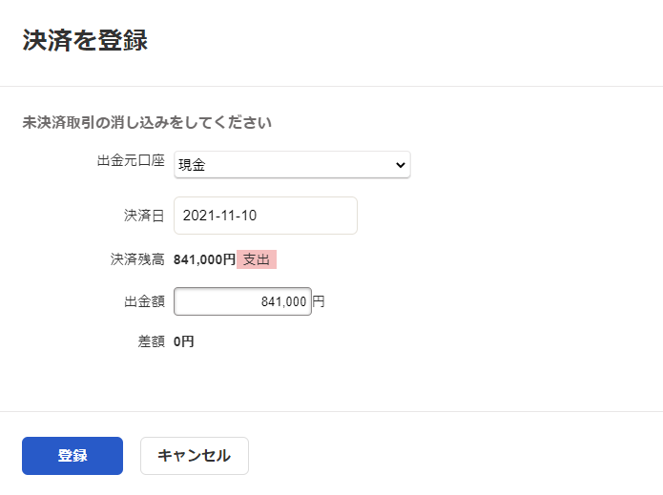
Task: Open the 出金元口座 account dropdown
Action: [292, 164]
